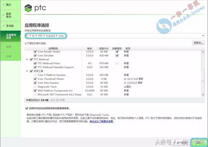Uncheck Creo Simulate application
This screenshot has width=208, height=147.
pyautogui.click(x=35, y=55)
